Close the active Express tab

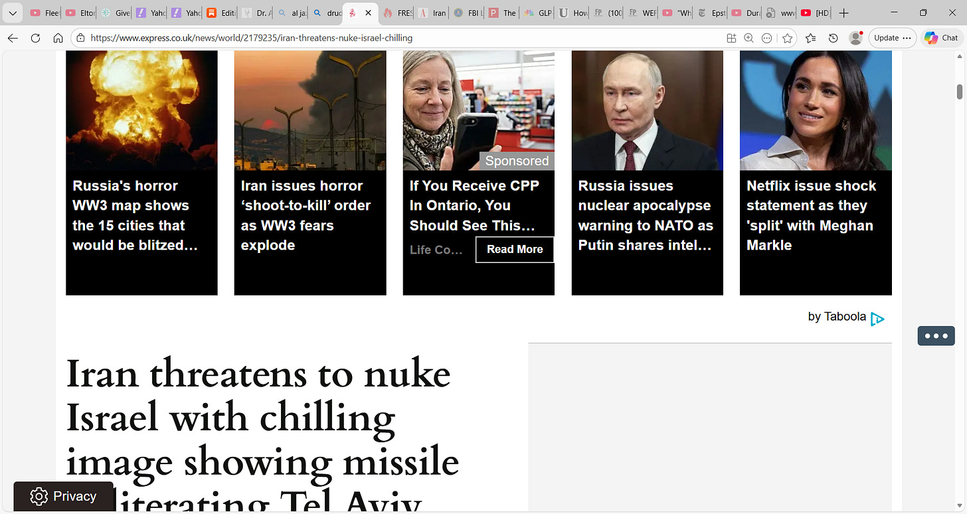coord(368,13)
